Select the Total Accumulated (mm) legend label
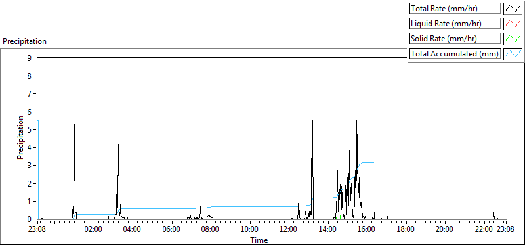 pos(455,54)
